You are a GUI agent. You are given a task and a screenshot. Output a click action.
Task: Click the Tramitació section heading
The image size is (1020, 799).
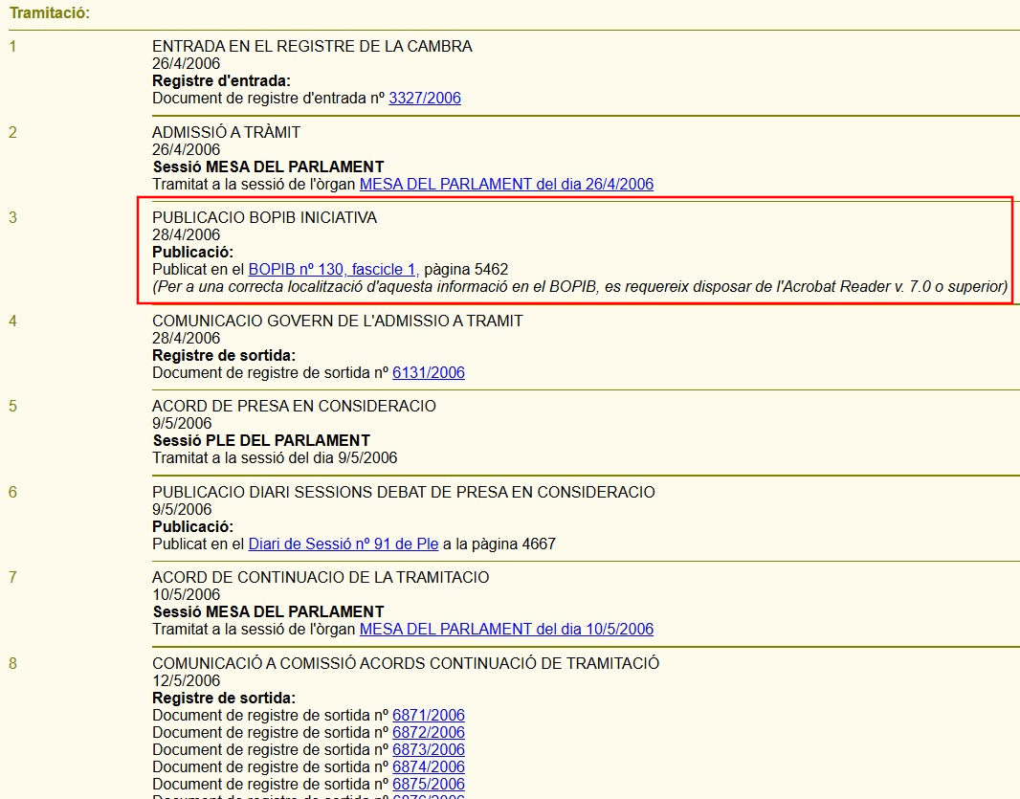coord(50,13)
